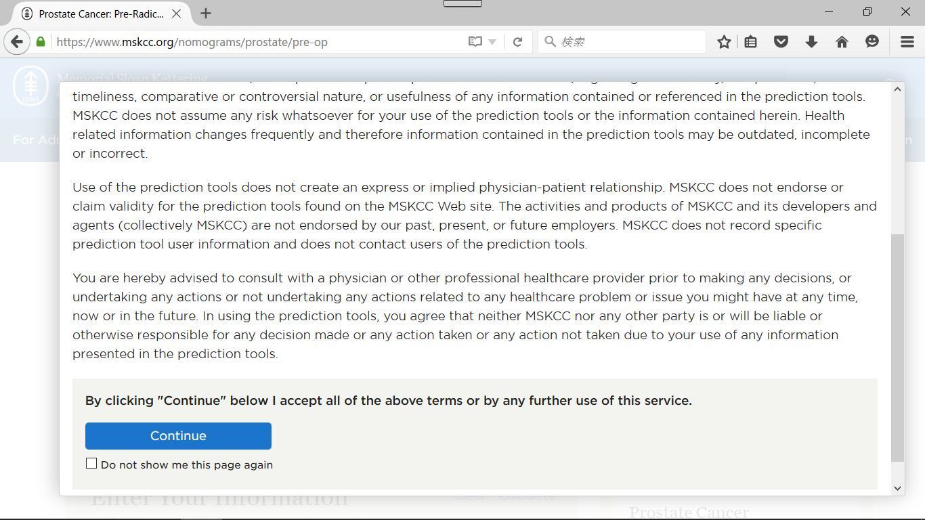
Task: Click the mskcc.org URL address field
Action: [257, 42]
